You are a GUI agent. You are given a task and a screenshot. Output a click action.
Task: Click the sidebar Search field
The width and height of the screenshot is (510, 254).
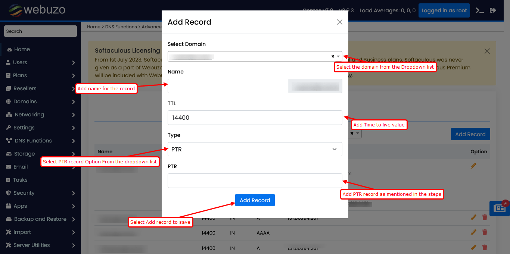(x=40, y=31)
